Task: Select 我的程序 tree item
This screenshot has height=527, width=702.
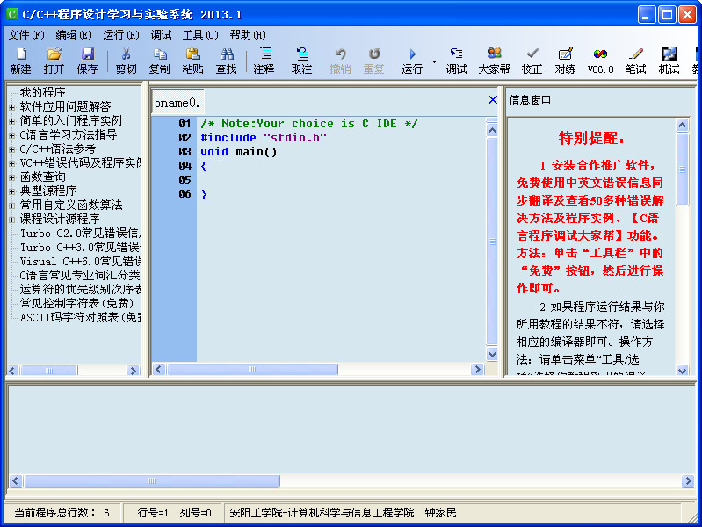Action: [42, 92]
